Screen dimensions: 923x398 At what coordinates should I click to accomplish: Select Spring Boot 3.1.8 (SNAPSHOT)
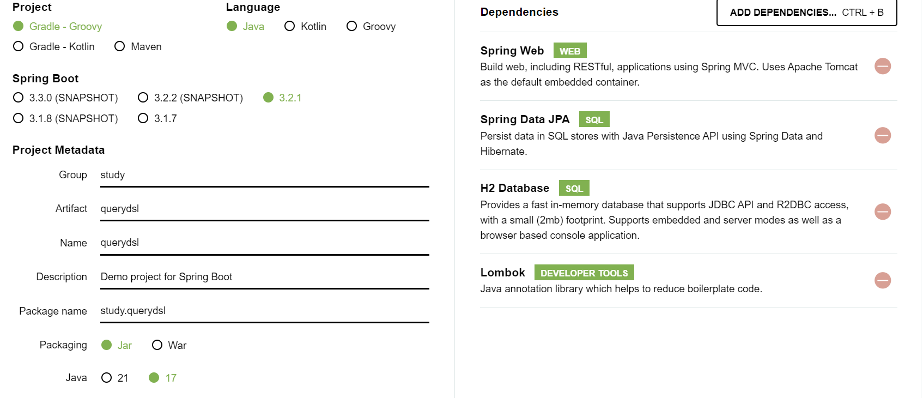(x=65, y=118)
